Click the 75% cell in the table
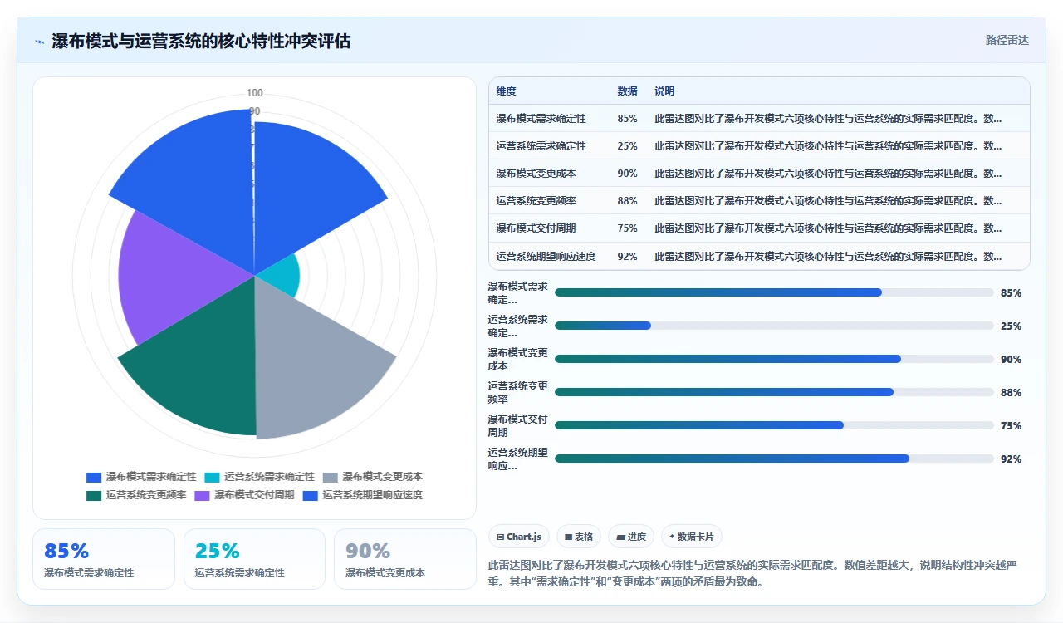This screenshot has height=623, width=1063. (x=627, y=228)
